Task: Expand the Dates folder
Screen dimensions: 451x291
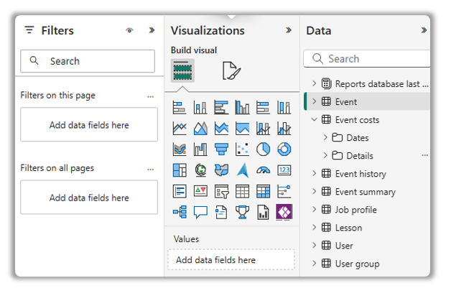Action: [x=325, y=137]
